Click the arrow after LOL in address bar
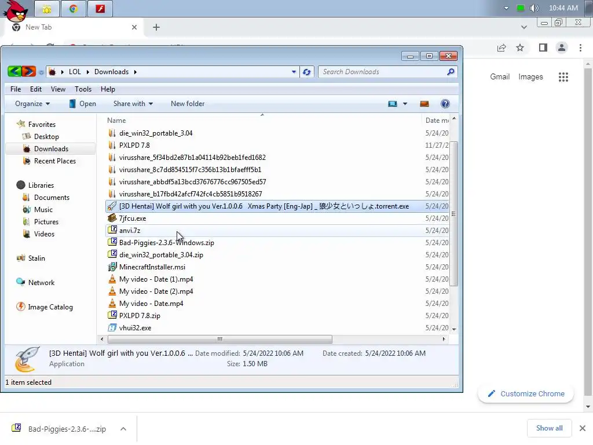The width and height of the screenshot is (593, 445). coord(88,72)
